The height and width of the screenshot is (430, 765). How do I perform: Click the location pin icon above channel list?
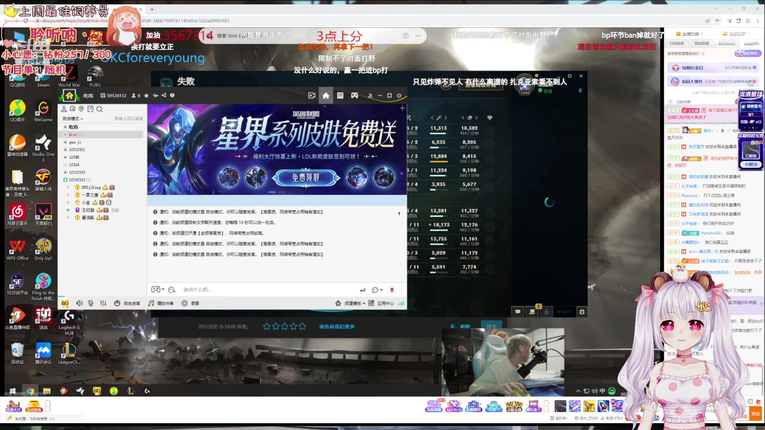[x=81, y=109]
